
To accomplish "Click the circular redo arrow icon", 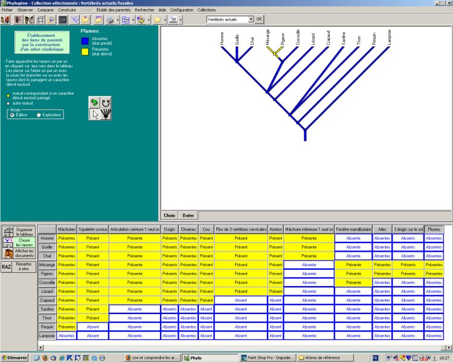I will (x=106, y=103).
